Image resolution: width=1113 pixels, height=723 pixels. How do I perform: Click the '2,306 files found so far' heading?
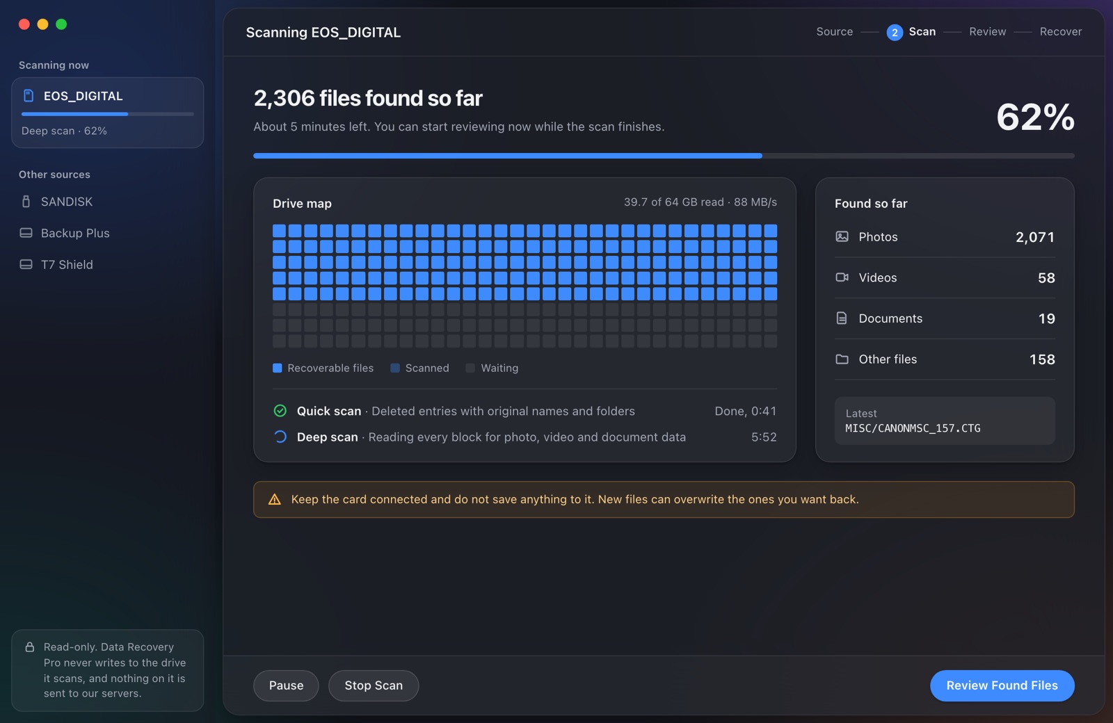point(368,98)
